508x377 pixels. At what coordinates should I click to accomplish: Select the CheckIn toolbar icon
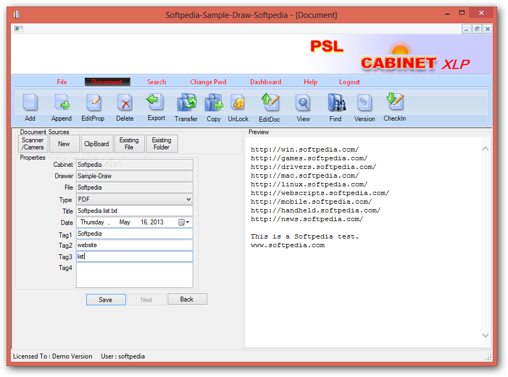point(395,102)
